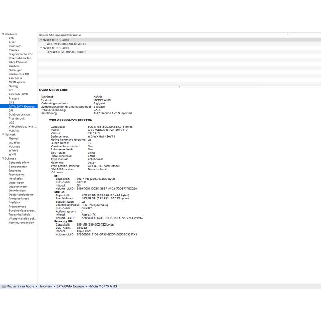Open Toegankelijkheid under Software

[x=20, y=215]
